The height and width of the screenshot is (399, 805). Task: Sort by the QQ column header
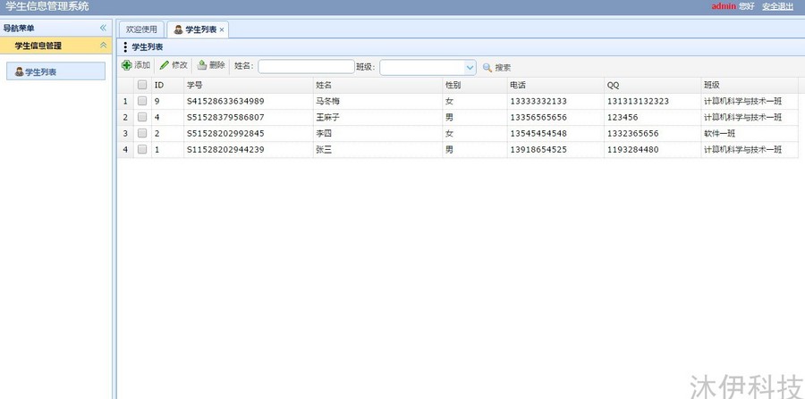[x=653, y=85]
